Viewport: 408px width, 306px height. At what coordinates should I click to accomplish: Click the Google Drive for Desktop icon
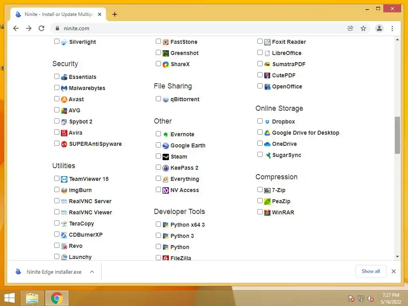(267, 133)
